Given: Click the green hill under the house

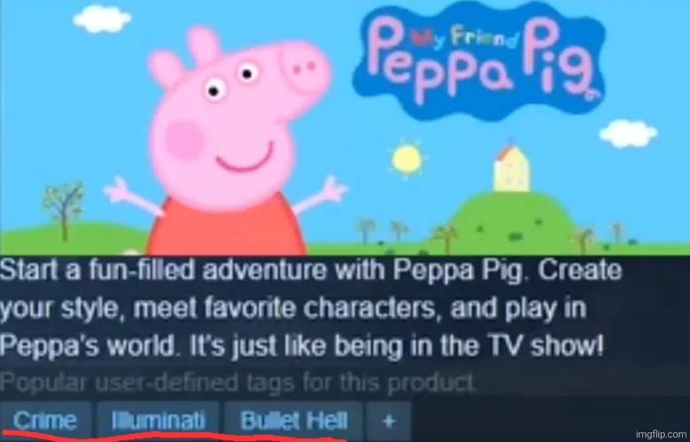Looking at the screenshot, I should coord(510,221).
